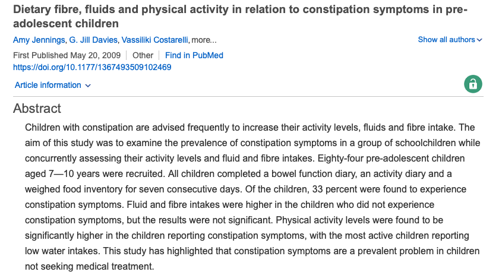Open author profile for Amy Jennings
502x275 pixels.
[x=39, y=40]
